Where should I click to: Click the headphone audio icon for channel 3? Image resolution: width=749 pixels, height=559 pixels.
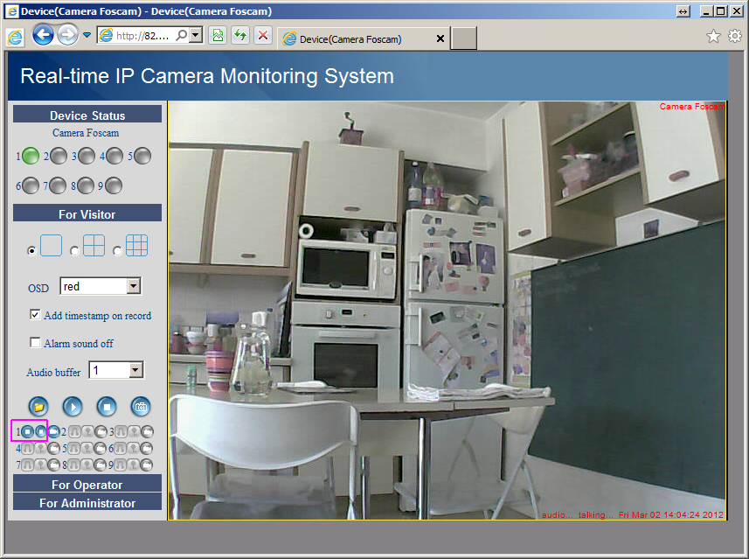pyautogui.click(x=121, y=432)
